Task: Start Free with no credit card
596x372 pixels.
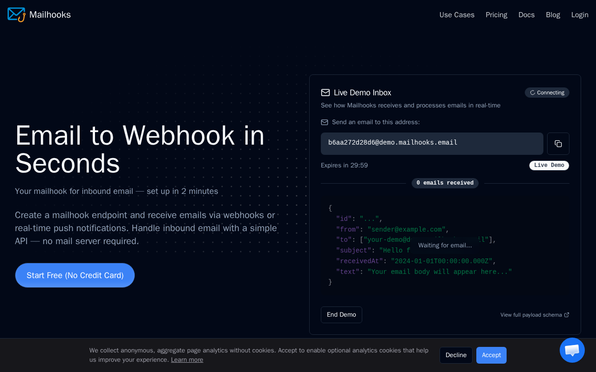Action: (75, 275)
